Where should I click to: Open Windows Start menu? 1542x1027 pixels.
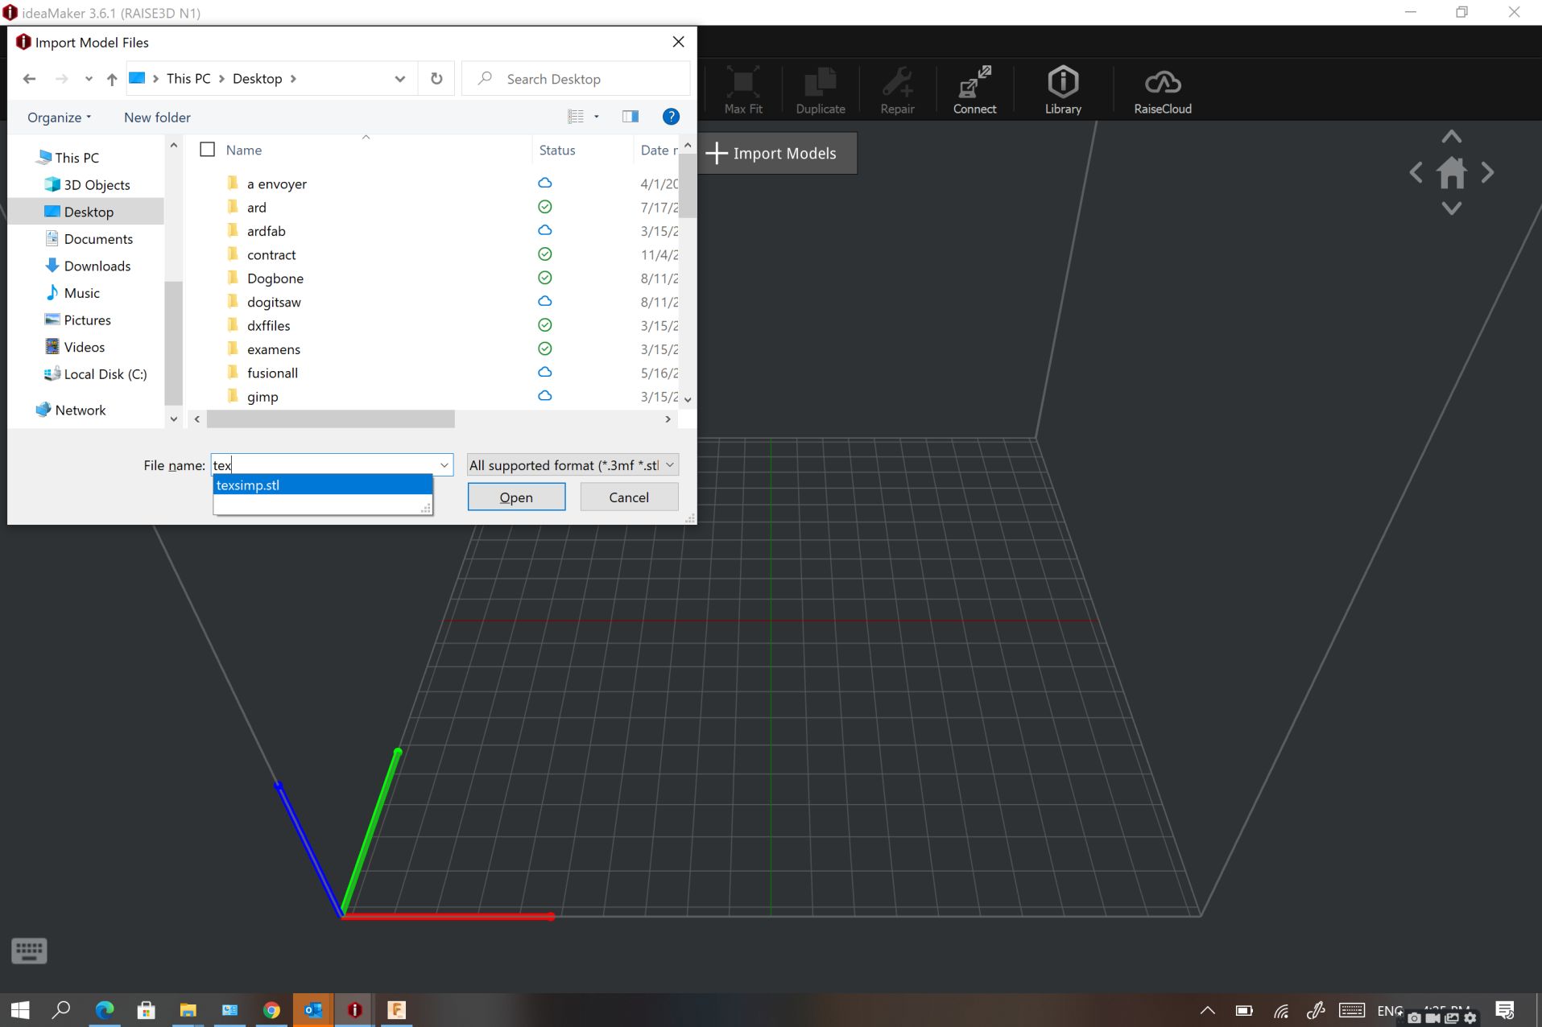click(x=20, y=1010)
